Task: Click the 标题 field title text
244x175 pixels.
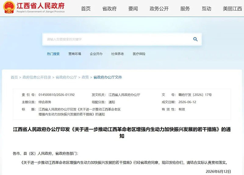Action: click(x=80, y=112)
